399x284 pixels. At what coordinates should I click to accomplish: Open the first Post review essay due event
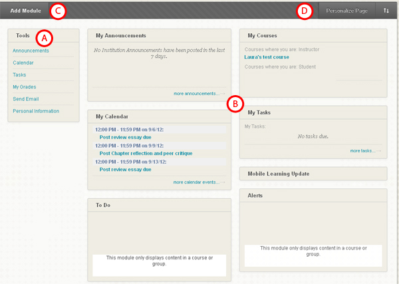126,137
